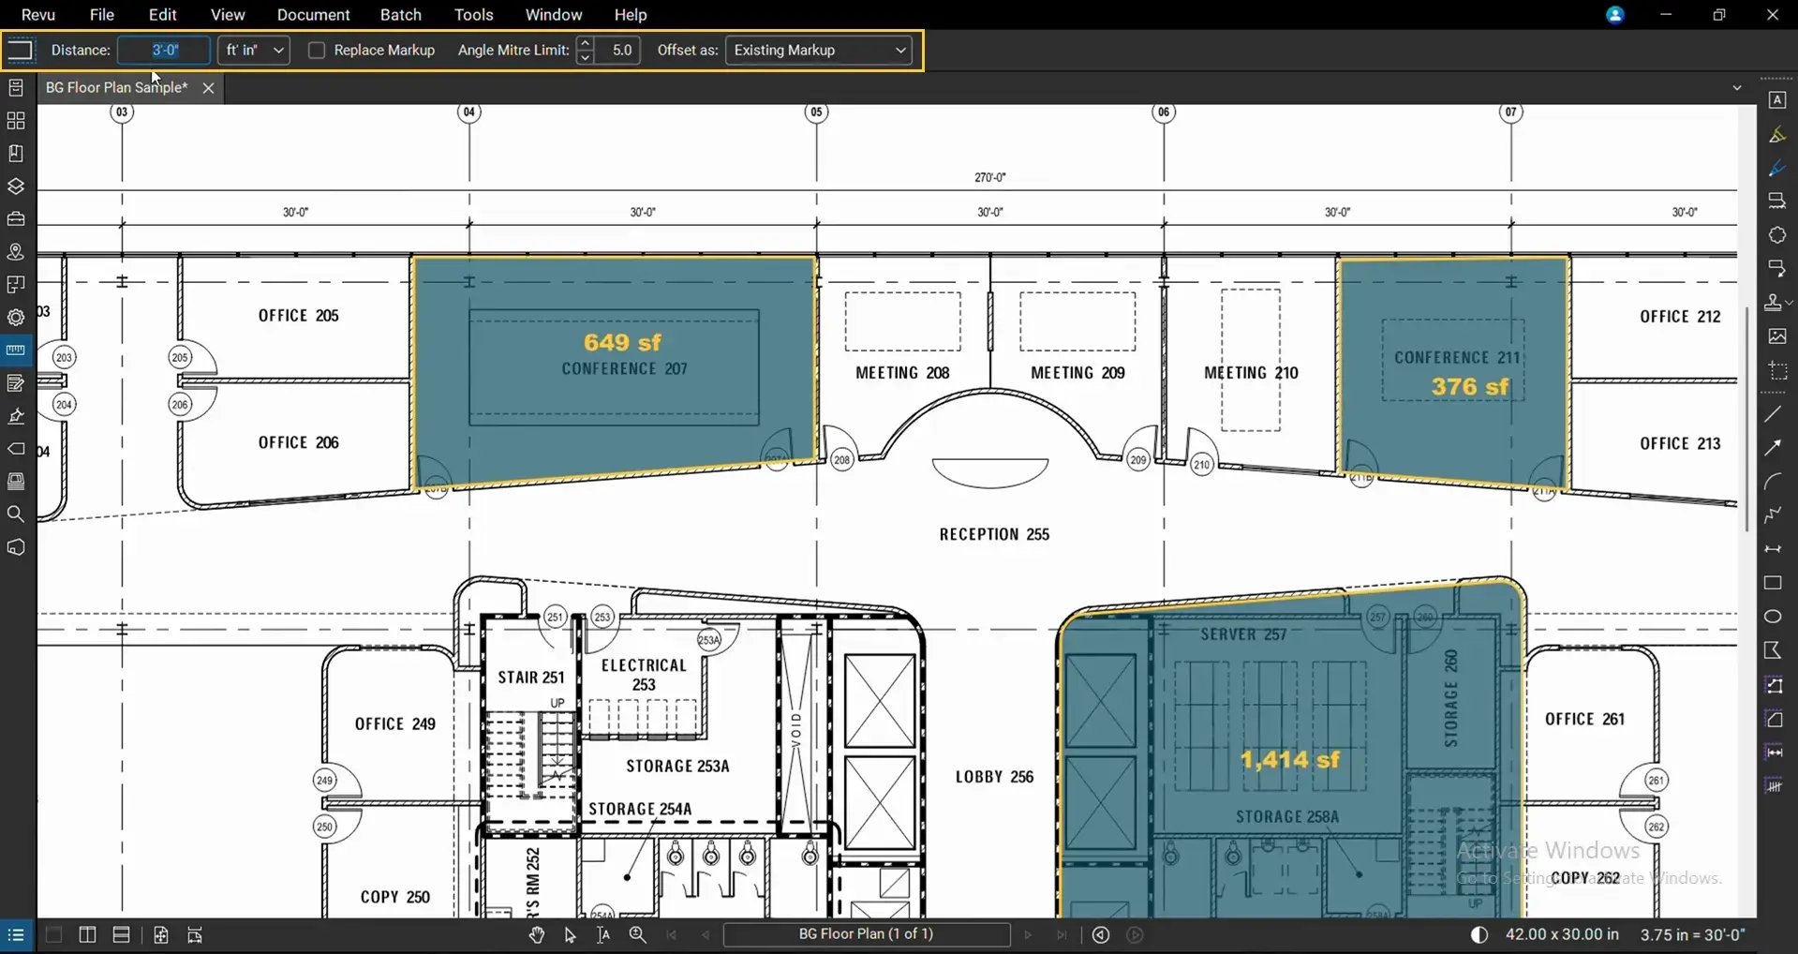Open the Tools menu
The width and height of the screenshot is (1798, 954).
(x=474, y=15)
